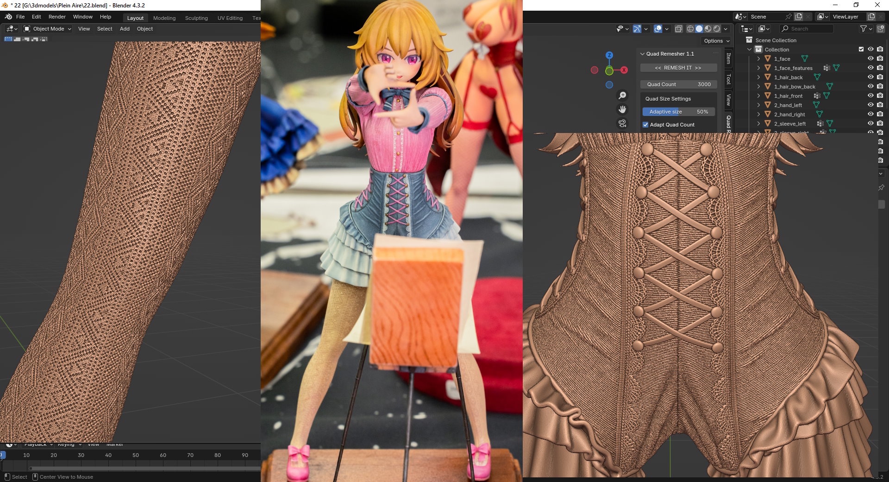Image resolution: width=889 pixels, height=482 pixels.
Task: Toggle the camera view icon
Action: point(622,123)
